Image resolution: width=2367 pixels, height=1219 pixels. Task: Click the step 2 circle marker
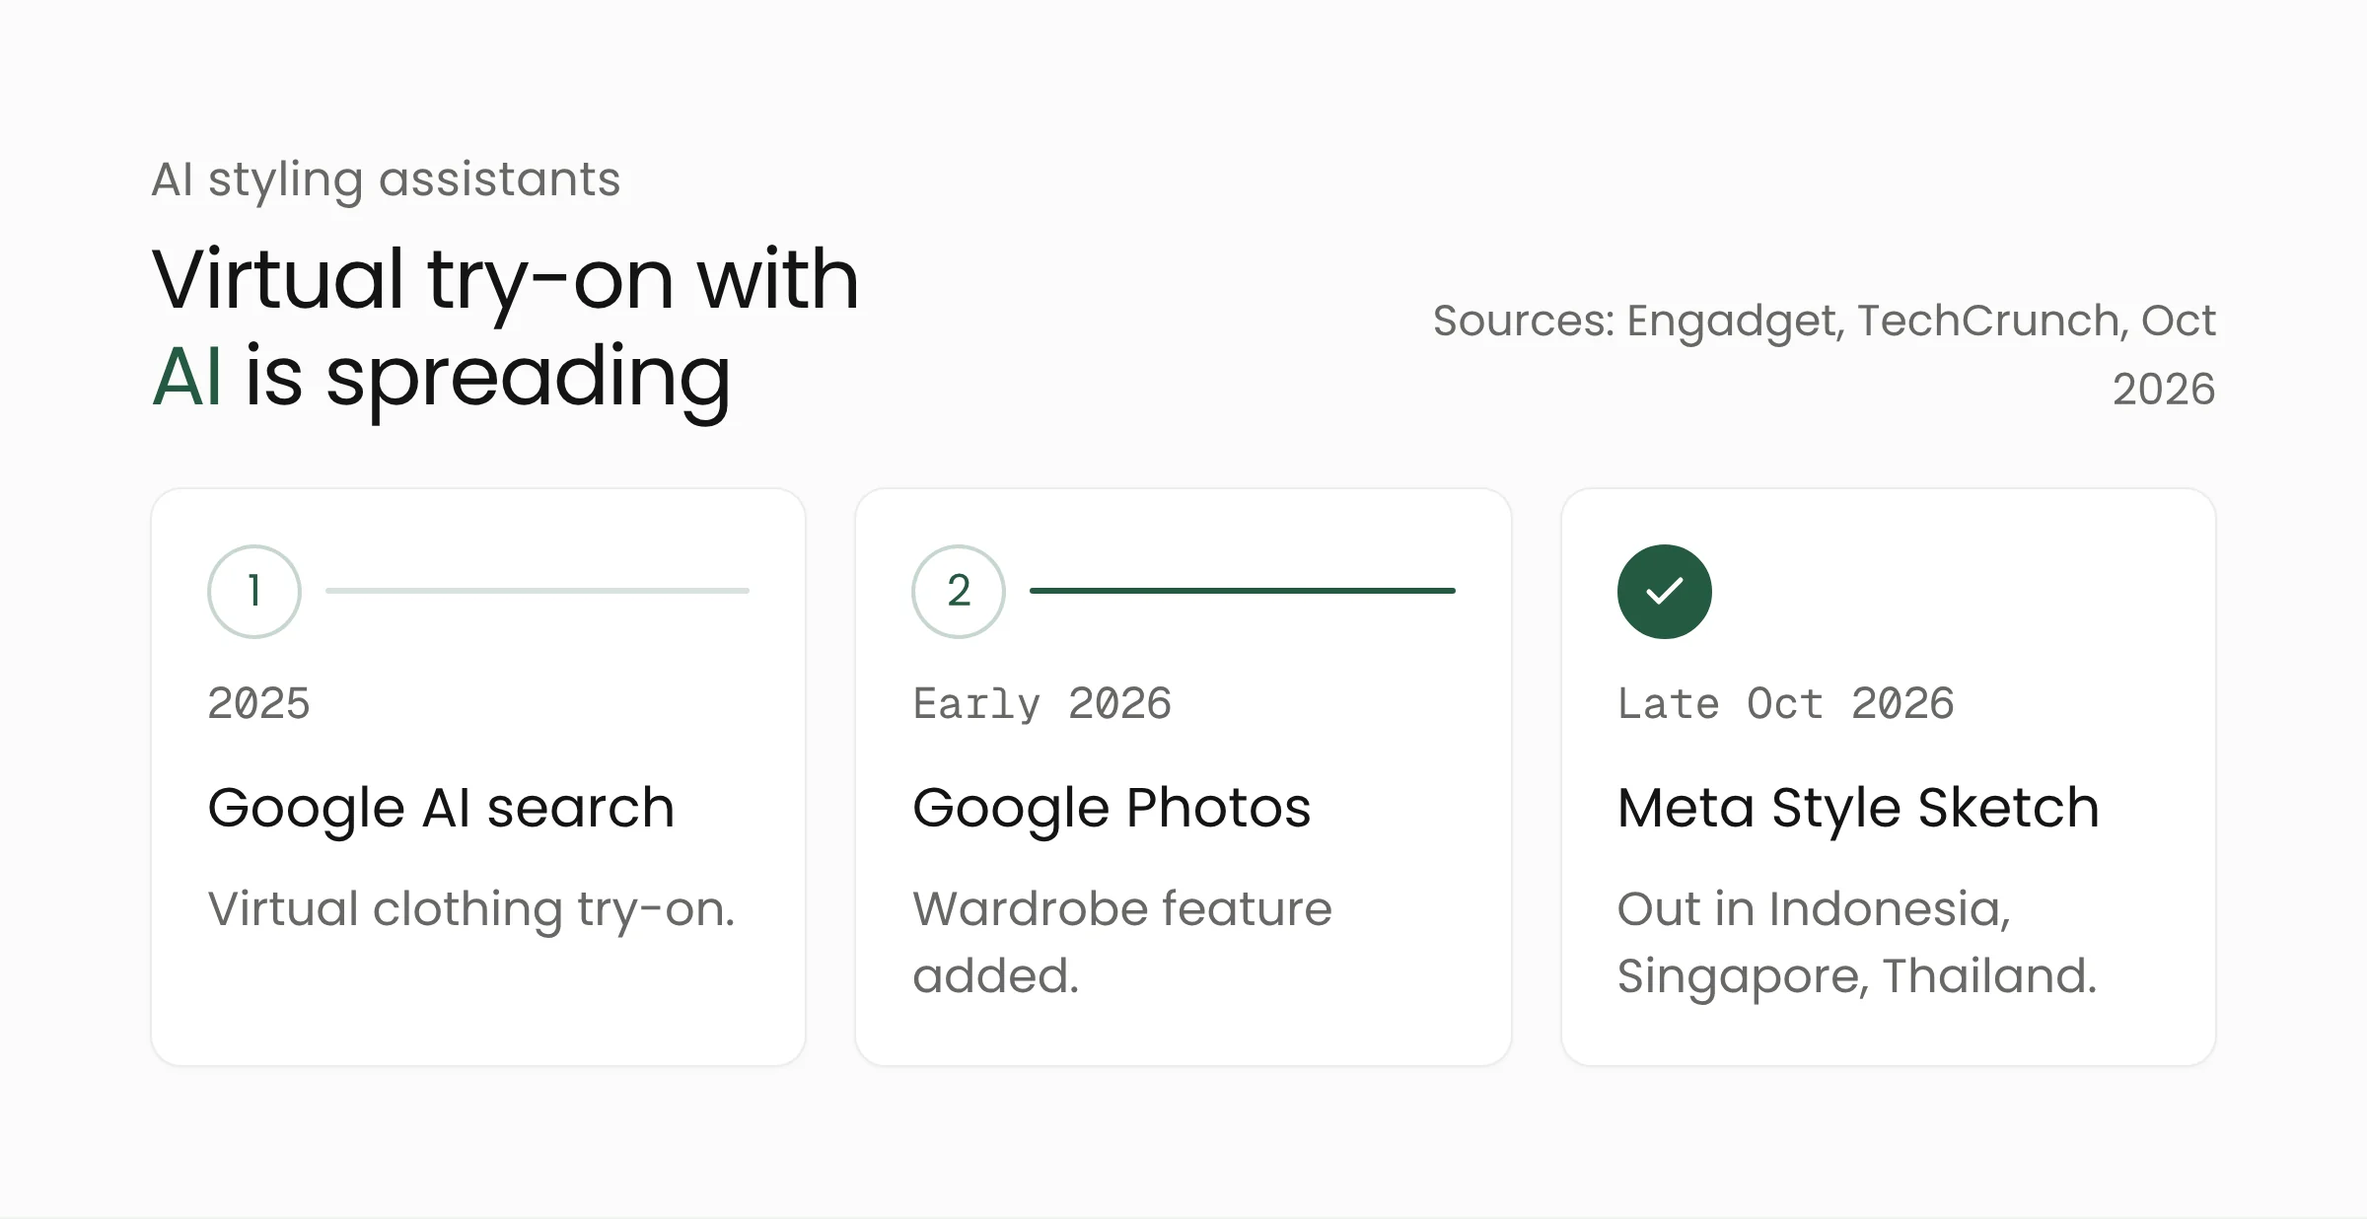[959, 592]
